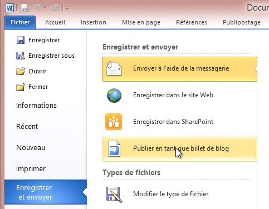This screenshot has height=209, width=269.
Task: Choose Publier en tant que billet de blog
Action: [x=179, y=150]
